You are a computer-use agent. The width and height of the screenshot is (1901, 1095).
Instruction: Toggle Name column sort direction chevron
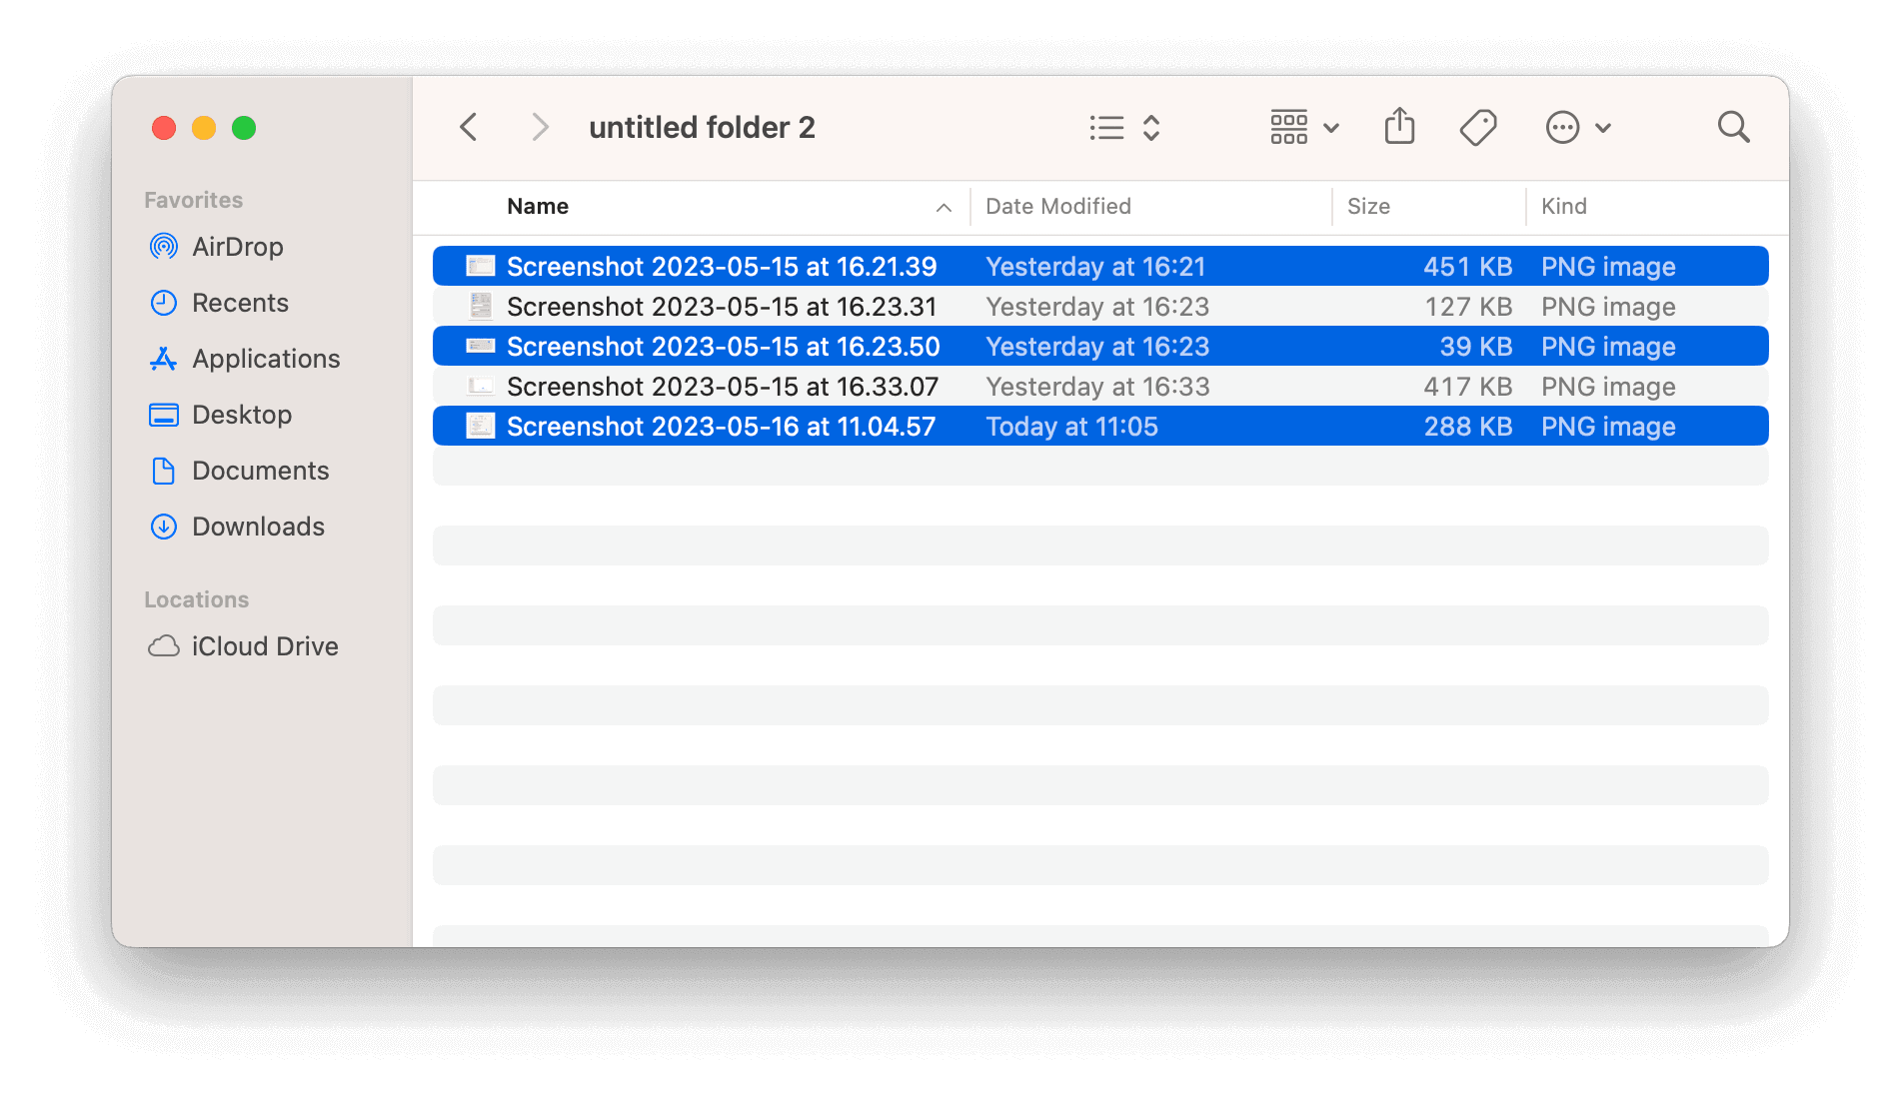(943, 209)
